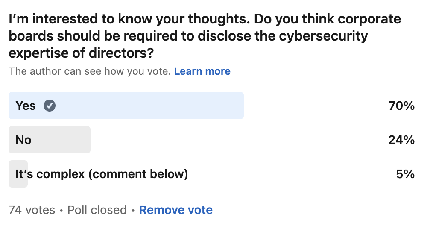View the 74 votes count
This screenshot has width=427, height=229.
click(x=32, y=210)
